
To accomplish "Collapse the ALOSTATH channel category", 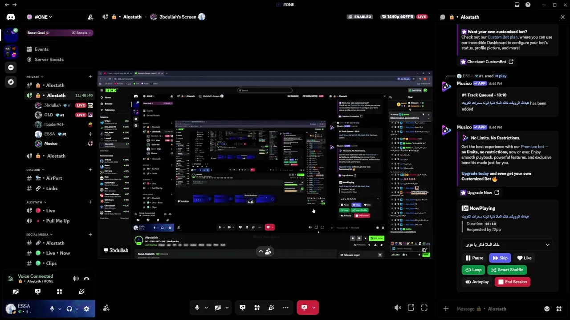I will 36,202.
